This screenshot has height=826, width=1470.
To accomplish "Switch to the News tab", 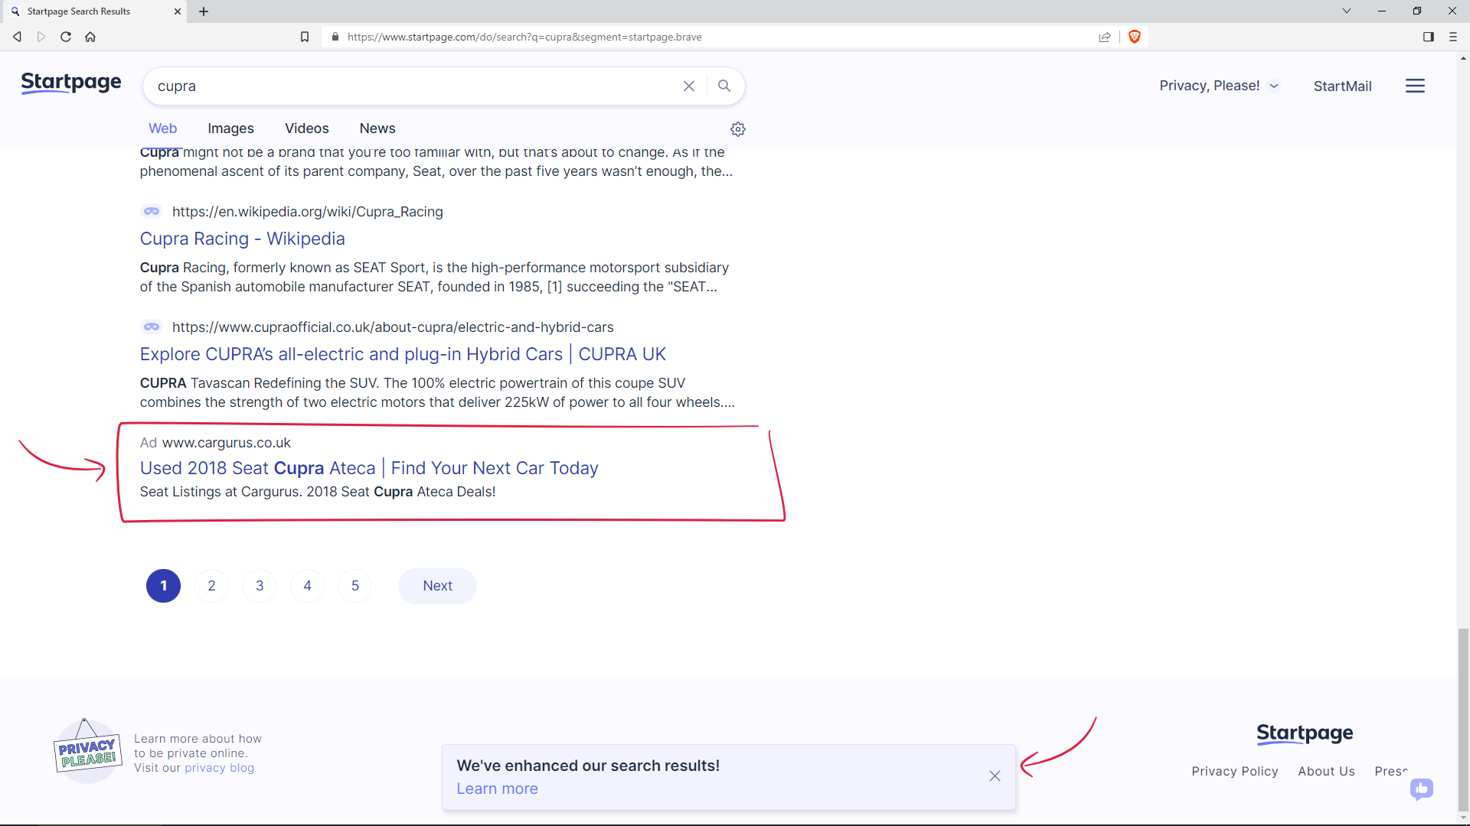I will [x=377, y=128].
